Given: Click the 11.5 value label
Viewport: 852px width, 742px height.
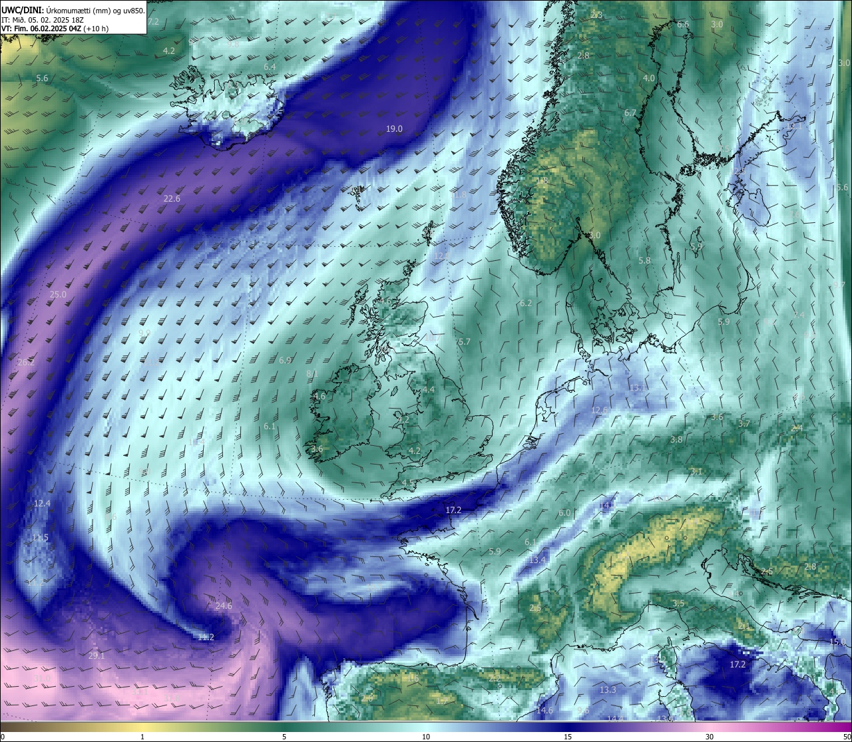Looking at the screenshot, I should 40,538.
